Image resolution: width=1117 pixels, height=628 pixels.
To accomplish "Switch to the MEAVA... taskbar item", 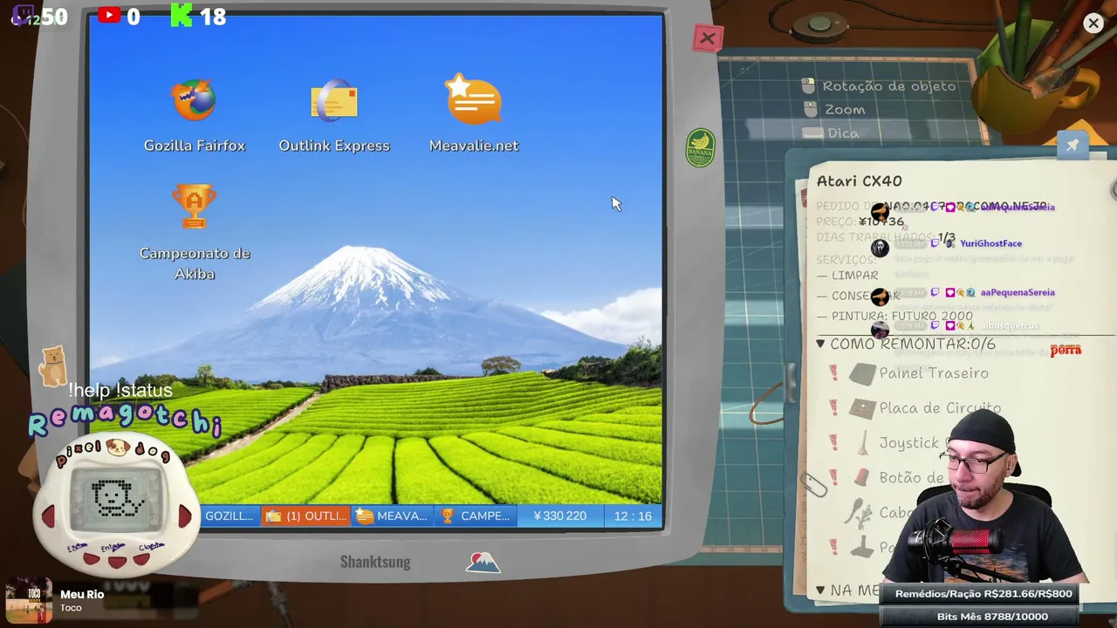I will click(x=392, y=515).
